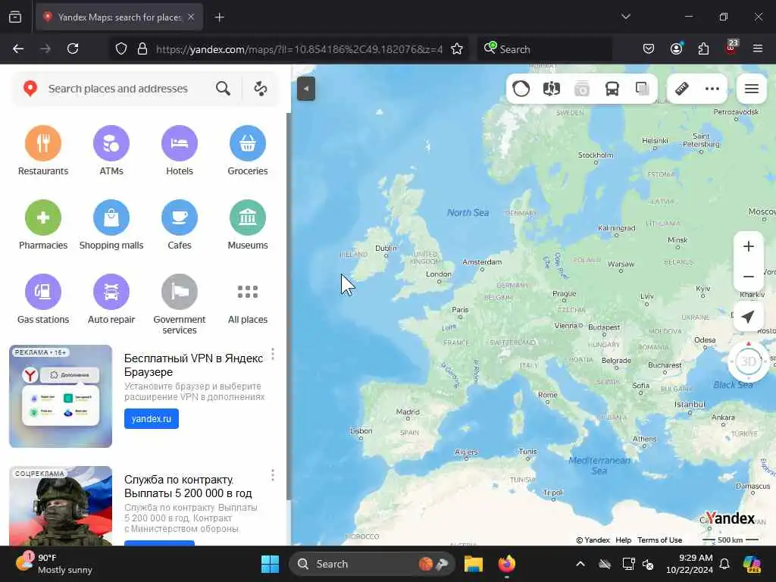Focus the browser Search box
Viewport: 776px width, 582px height.
(x=544, y=49)
